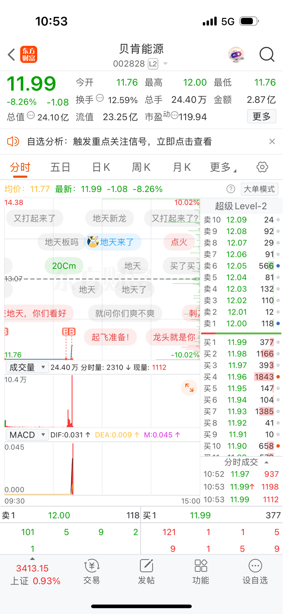Tap the 又打起来了 comment bubble
Screen dimensions: 283x614
pyautogui.click(x=35, y=218)
